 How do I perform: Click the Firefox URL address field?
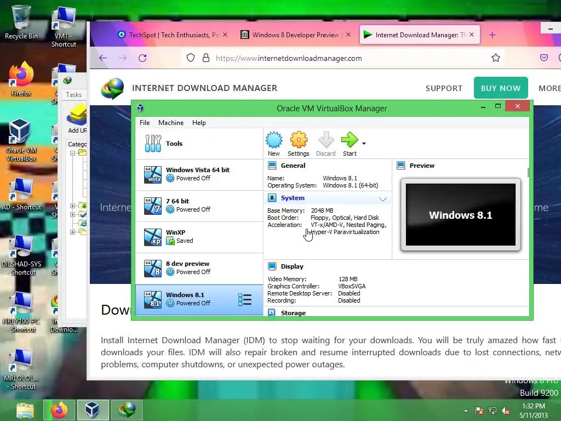click(344, 58)
